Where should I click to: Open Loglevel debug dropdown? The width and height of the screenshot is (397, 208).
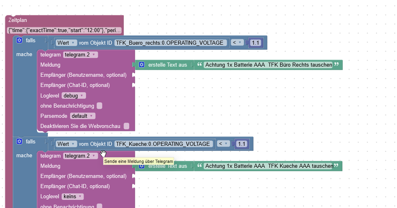[x=74, y=95]
